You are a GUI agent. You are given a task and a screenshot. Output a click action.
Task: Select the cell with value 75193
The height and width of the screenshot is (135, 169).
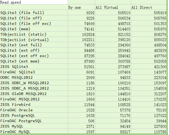(149, 110)
